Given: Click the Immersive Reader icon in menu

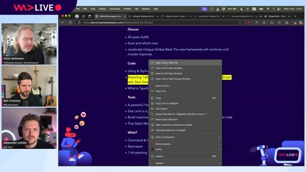Looking at the screenshot, I should pyautogui.click(x=152, y=125).
